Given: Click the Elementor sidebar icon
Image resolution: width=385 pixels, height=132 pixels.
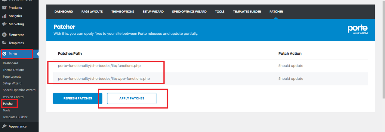Looking at the screenshot, I should point(4,35).
